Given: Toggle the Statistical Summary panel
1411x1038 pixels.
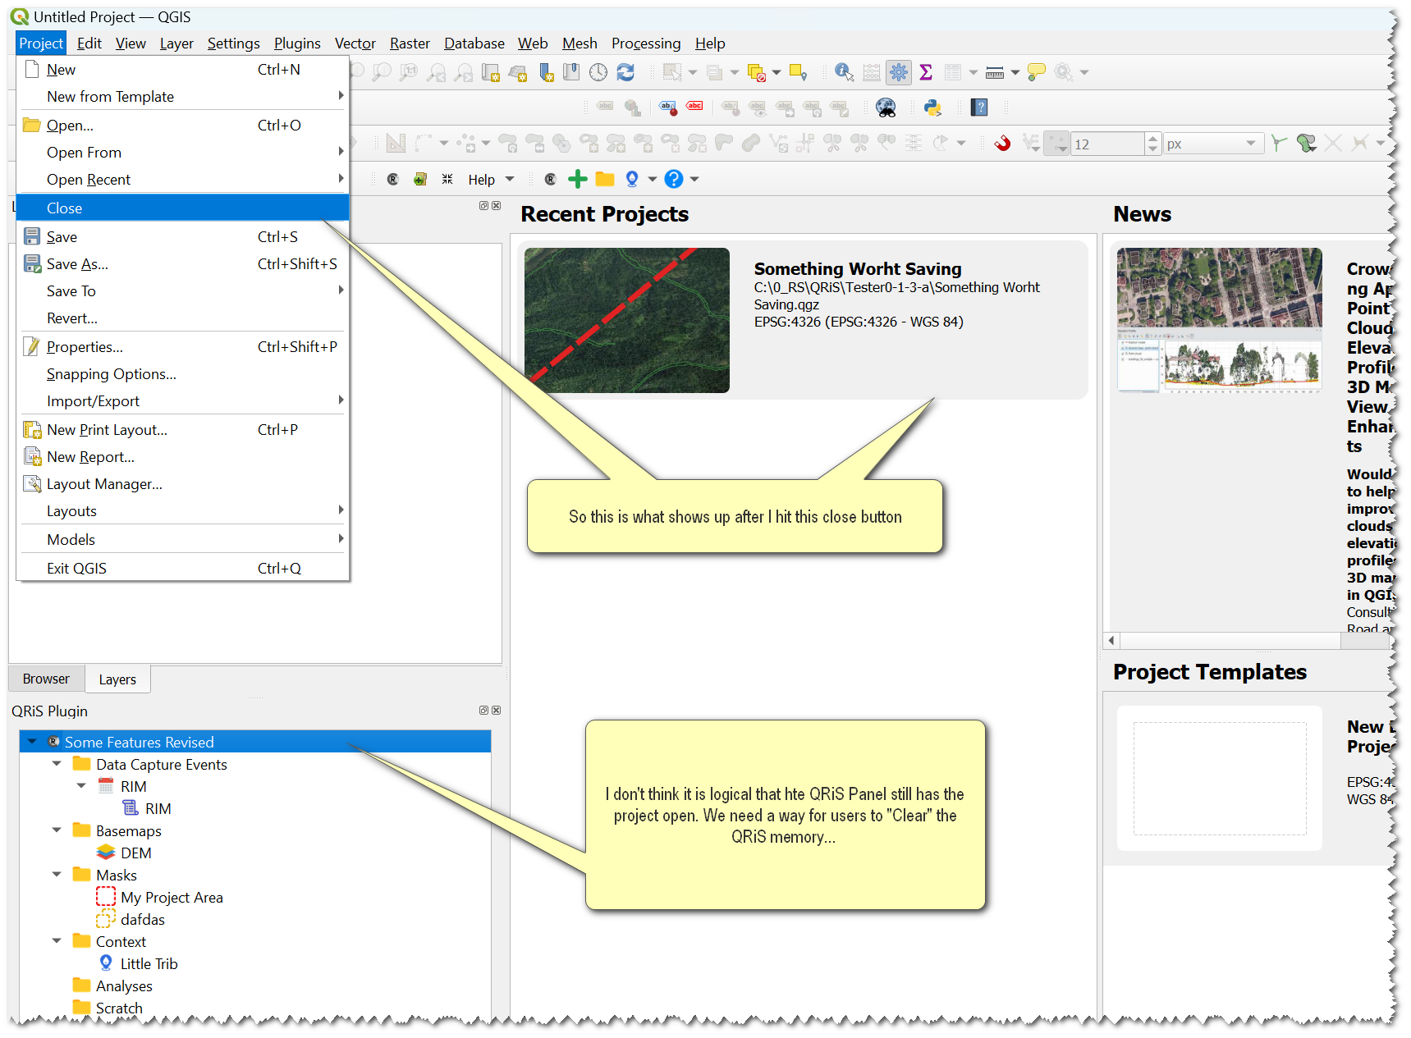Looking at the screenshot, I should tap(925, 72).
